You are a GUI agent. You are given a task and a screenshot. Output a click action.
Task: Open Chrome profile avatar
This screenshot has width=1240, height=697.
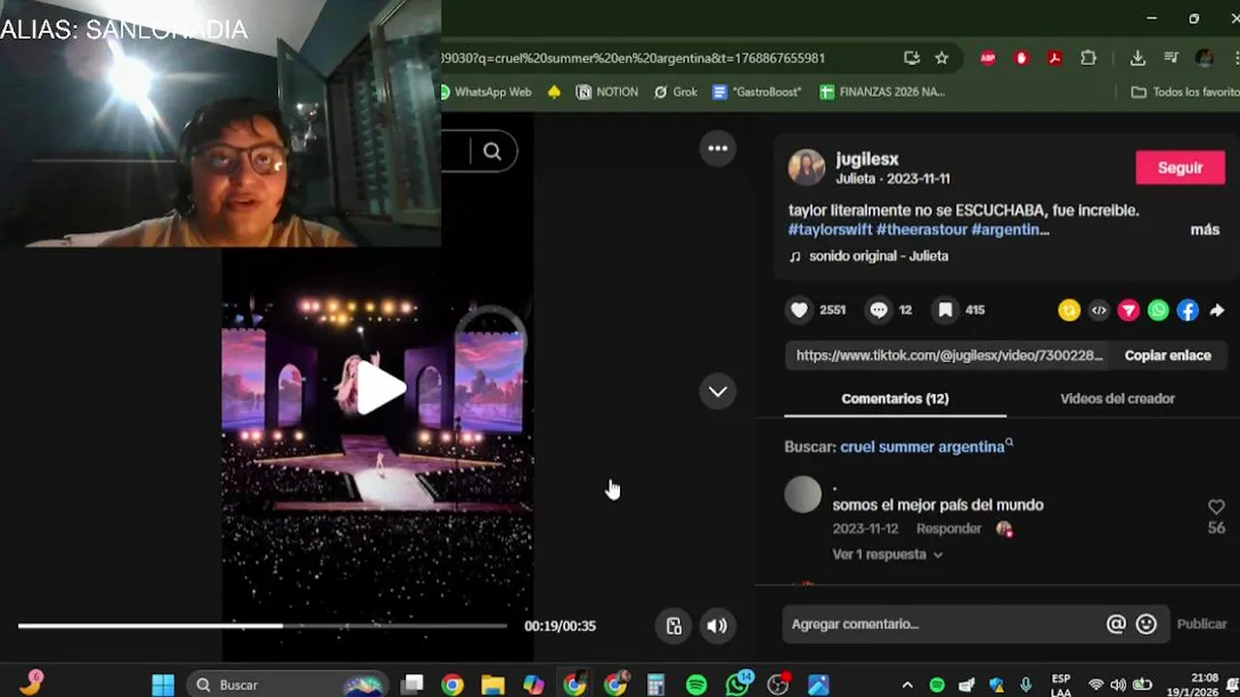pyautogui.click(x=1204, y=58)
